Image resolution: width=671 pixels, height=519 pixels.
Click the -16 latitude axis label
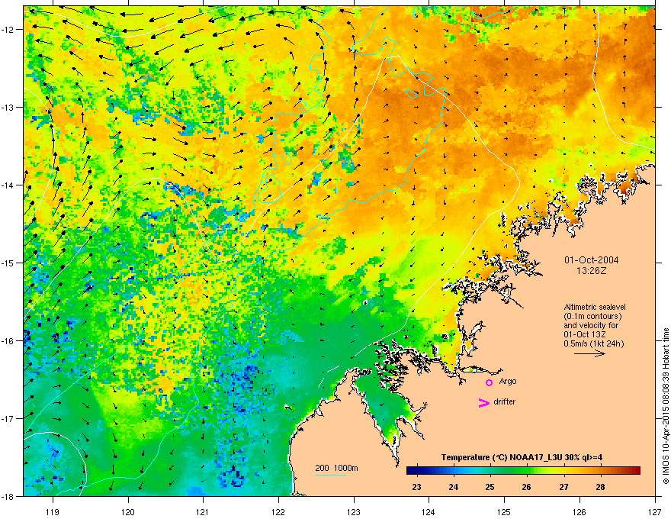[8, 341]
